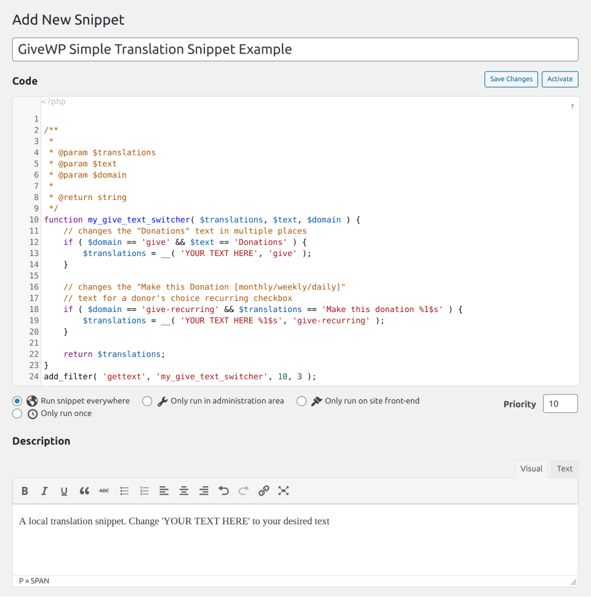Click line number 24 in gutter

click(34, 377)
